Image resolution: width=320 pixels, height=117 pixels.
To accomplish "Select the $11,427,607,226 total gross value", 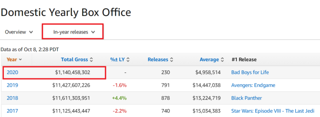I will pyautogui.click(x=71, y=85).
